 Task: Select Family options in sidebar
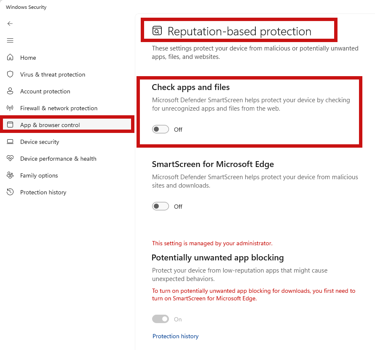tap(39, 175)
